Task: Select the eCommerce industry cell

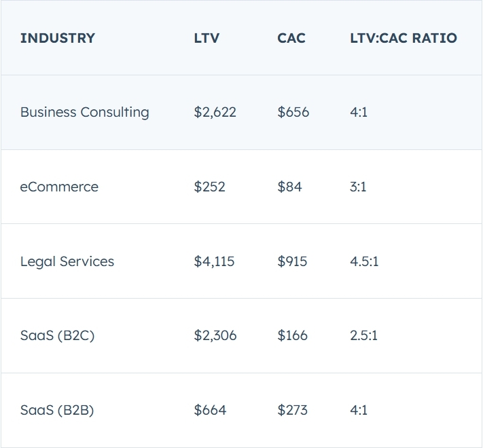Action: [59, 187]
